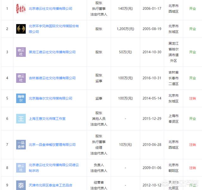The image size is (202, 190).
Task: Select the date 2016-10-31
Action: pos(152,78)
